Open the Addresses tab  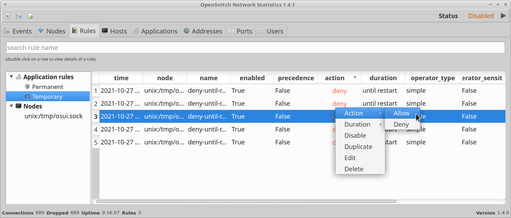click(x=203, y=31)
